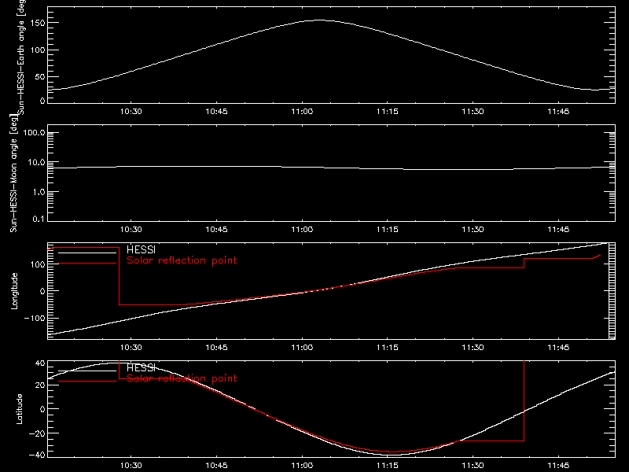Select the -40 tick label on Latitude plot
The height and width of the screenshot is (472, 629).
(37, 455)
